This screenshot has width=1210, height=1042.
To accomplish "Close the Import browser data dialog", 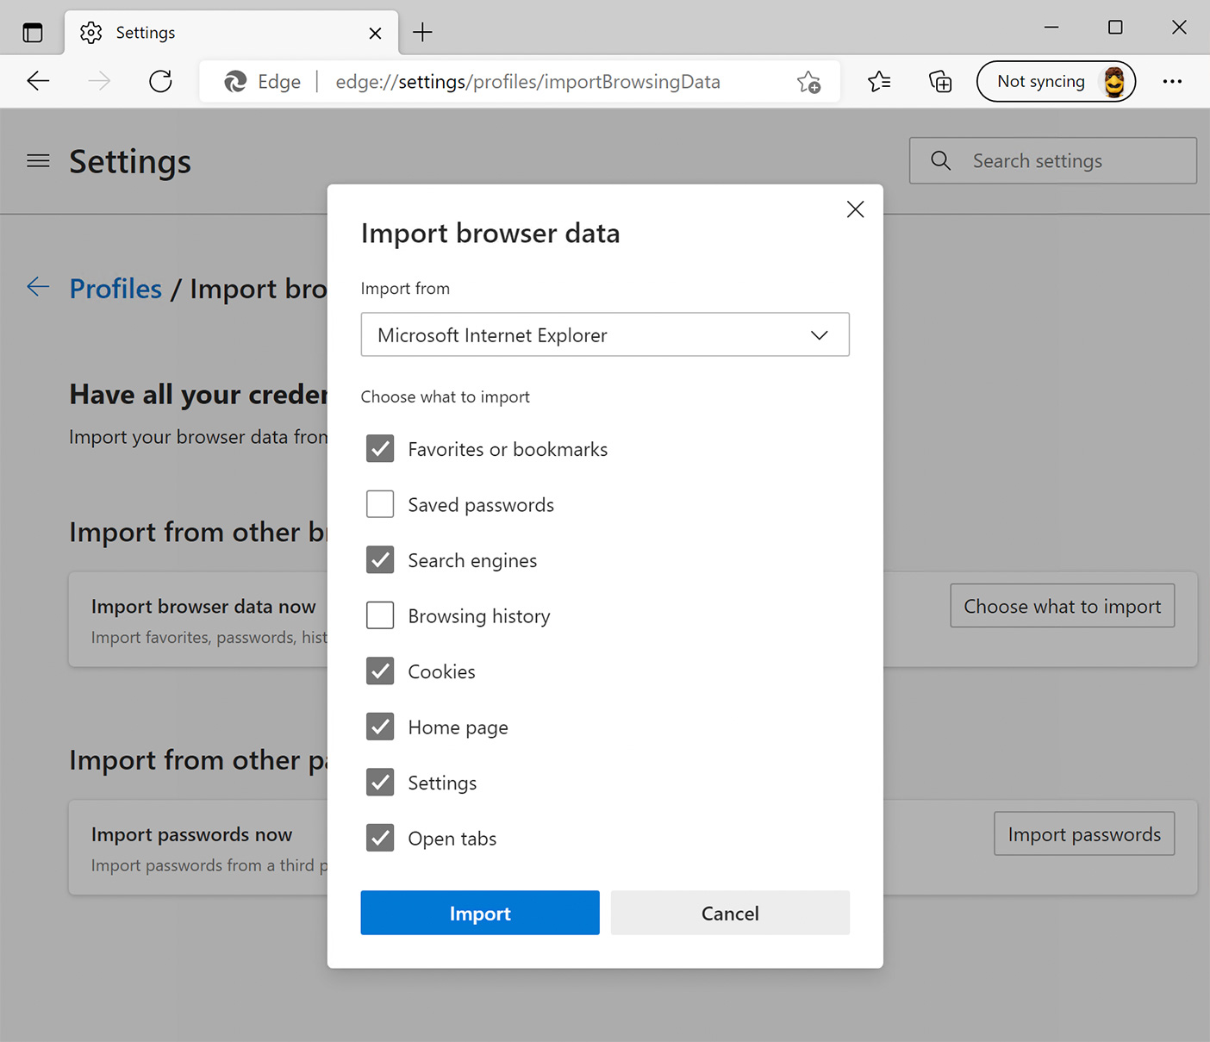I will 855,209.
